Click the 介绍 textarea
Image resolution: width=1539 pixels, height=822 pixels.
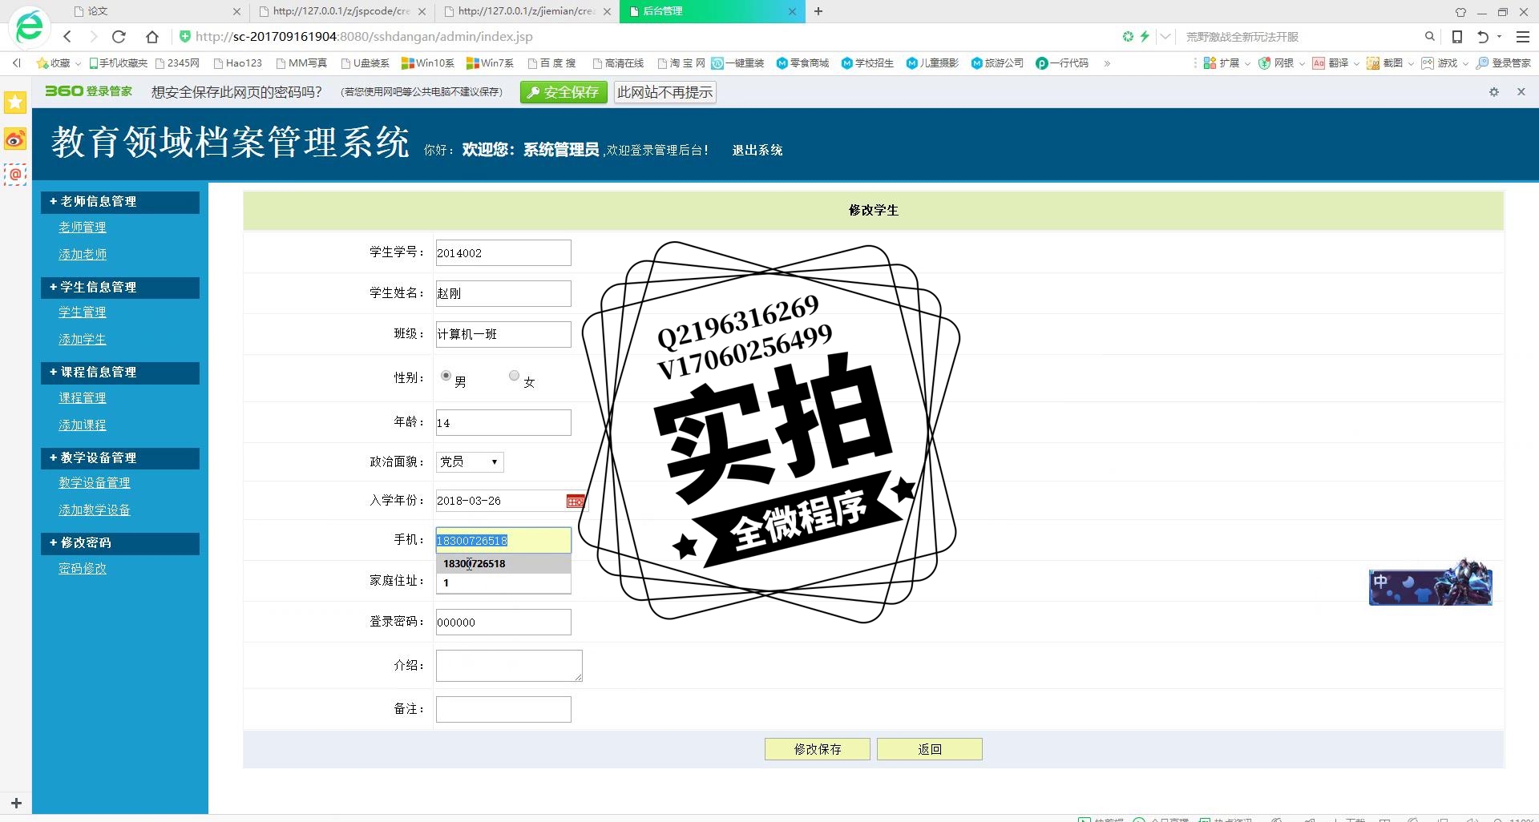point(509,666)
